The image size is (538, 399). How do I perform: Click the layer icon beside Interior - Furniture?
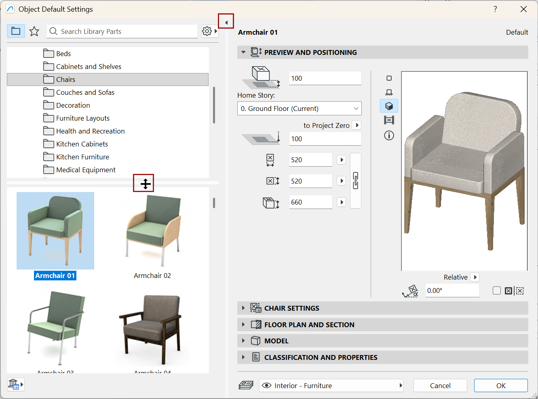tap(246, 385)
